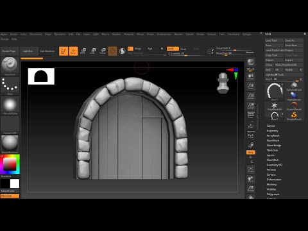Expand the Geometry section
Image resolution: width=308 pixels, height=231 pixels.
(x=272, y=131)
